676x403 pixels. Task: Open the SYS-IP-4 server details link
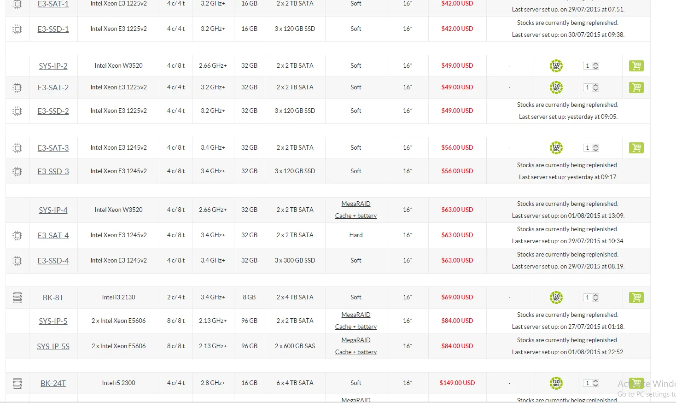[x=53, y=210]
